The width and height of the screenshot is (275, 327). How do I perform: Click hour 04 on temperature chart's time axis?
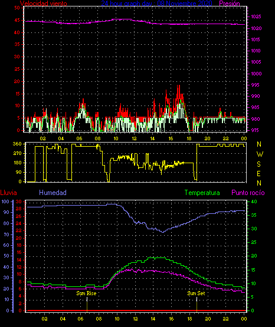tap(63, 319)
